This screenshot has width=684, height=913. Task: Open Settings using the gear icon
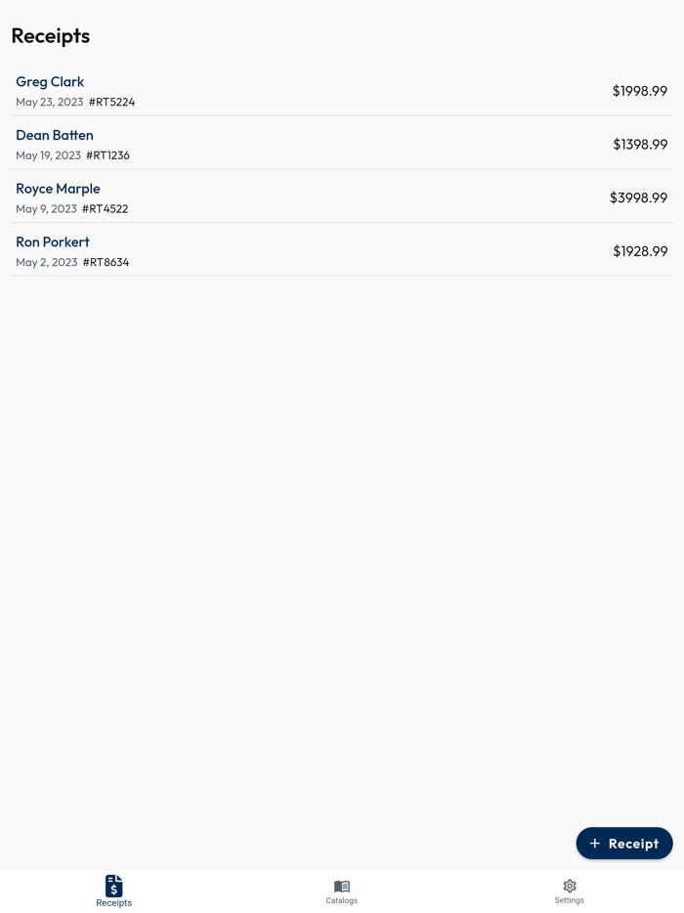(570, 886)
